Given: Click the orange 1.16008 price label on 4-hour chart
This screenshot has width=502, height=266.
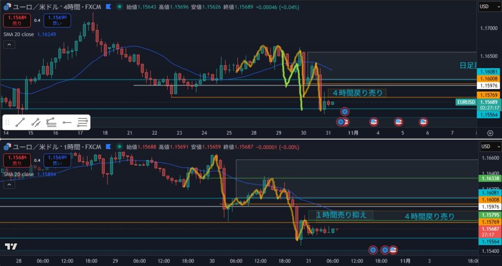Looking at the screenshot, I should (489, 78).
